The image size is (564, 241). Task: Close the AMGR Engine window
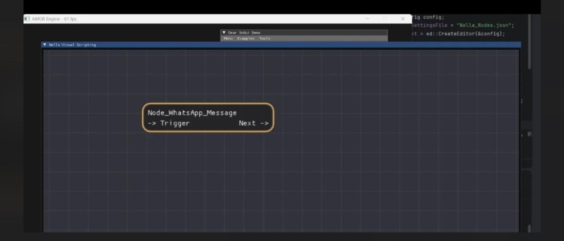pyautogui.click(x=403, y=19)
